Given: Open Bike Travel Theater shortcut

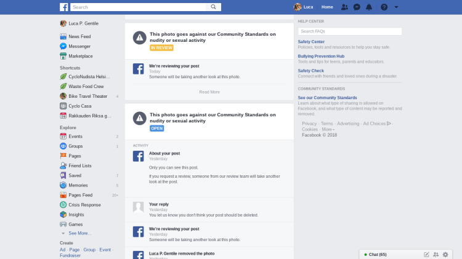Looking at the screenshot, I should pos(88,96).
